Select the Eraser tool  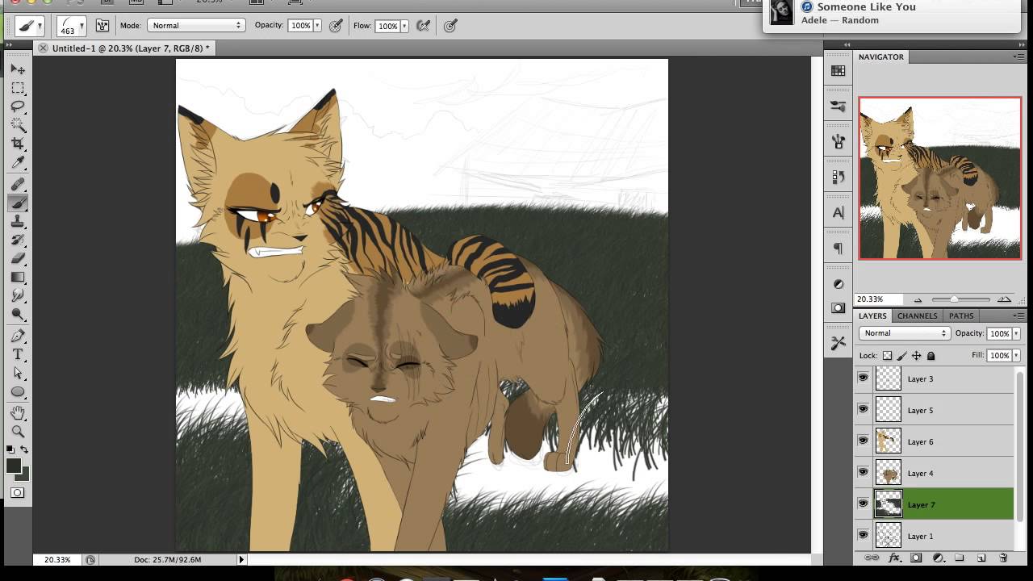click(18, 259)
